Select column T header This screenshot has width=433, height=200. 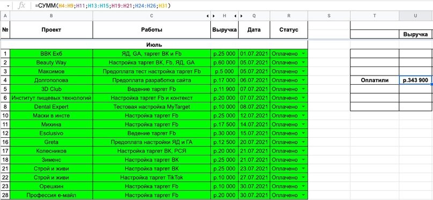[x=375, y=16]
